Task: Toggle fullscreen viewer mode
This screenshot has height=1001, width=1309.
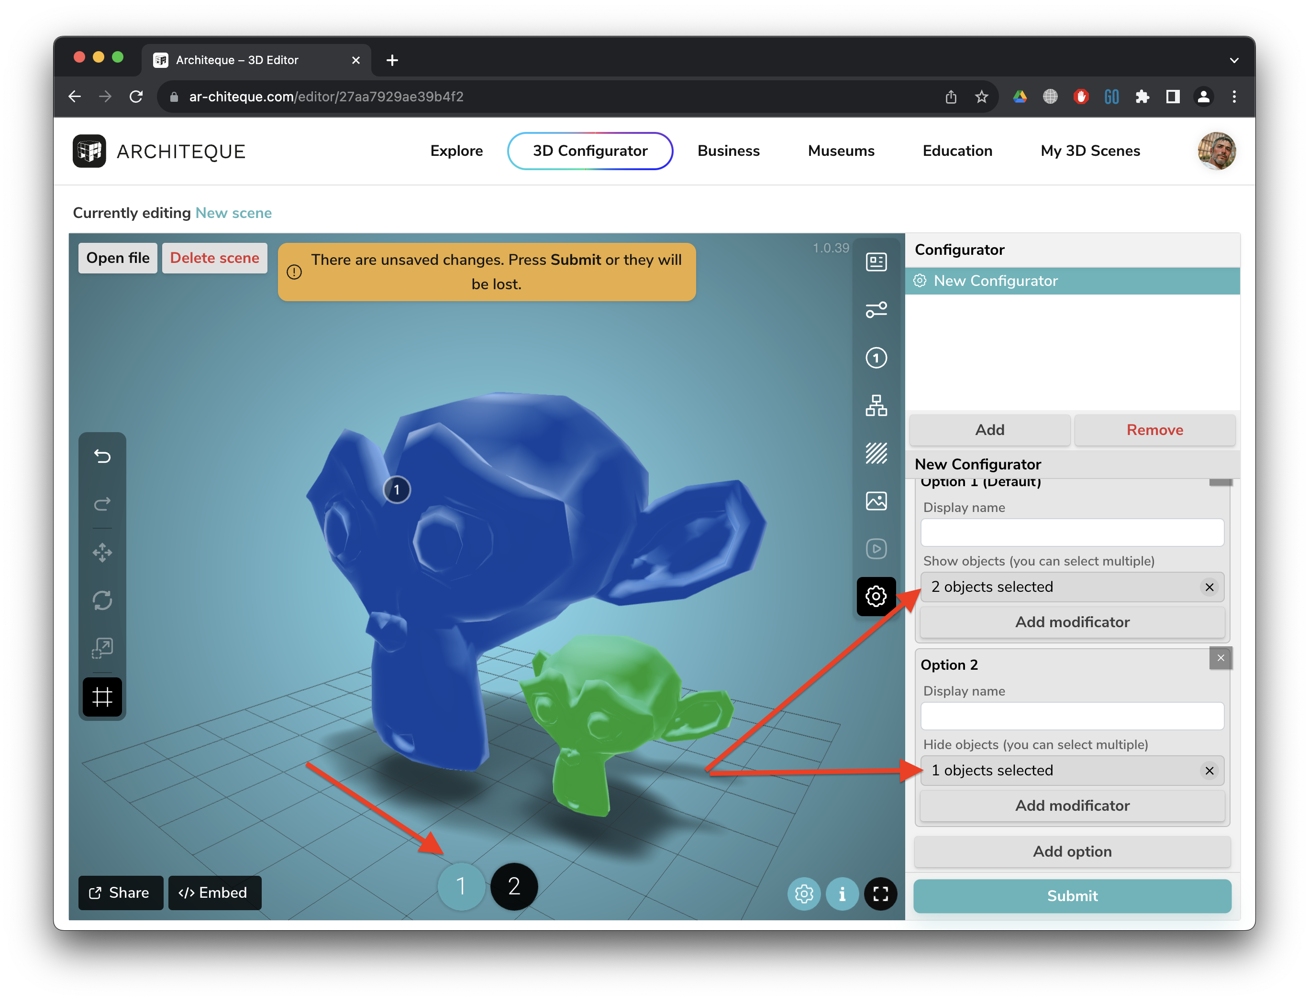Action: [880, 894]
